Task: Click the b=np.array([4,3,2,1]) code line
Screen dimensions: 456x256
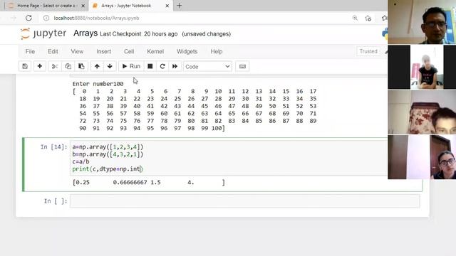Action: pos(108,154)
